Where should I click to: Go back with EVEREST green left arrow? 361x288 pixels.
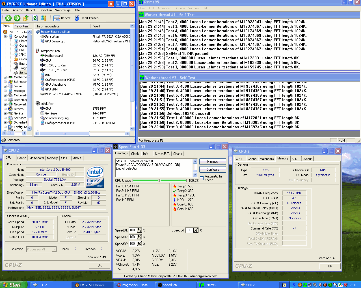point(8,18)
